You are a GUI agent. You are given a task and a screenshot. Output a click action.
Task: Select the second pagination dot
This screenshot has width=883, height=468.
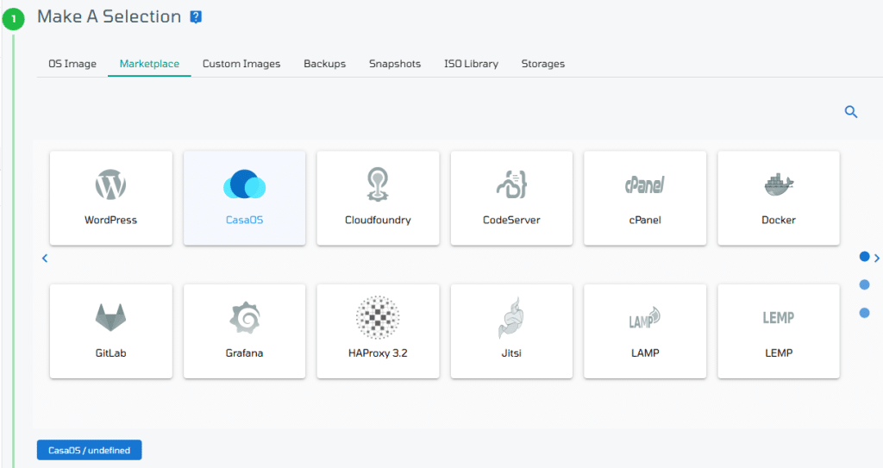point(864,285)
